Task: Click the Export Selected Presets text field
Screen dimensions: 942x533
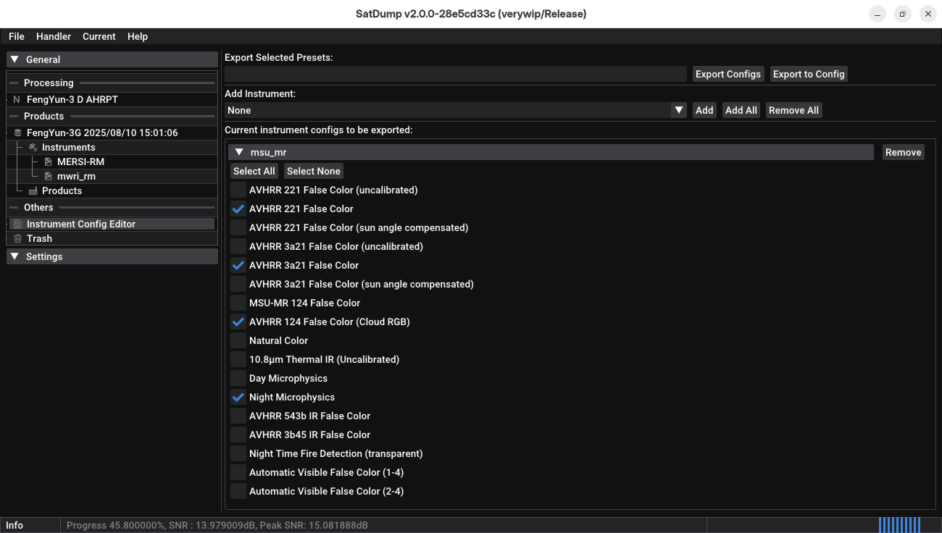Action: pyautogui.click(x=455, y=74)
